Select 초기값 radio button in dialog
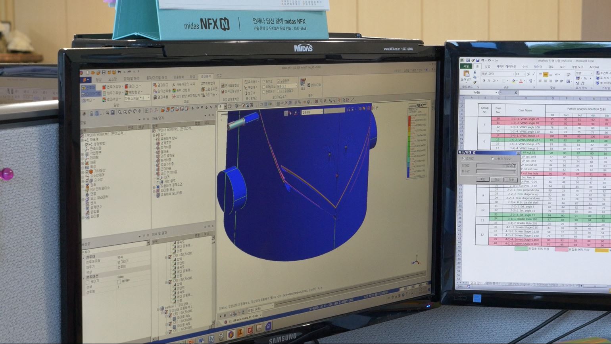This screenshot has height=344, width=611. [x=463, y=158]
